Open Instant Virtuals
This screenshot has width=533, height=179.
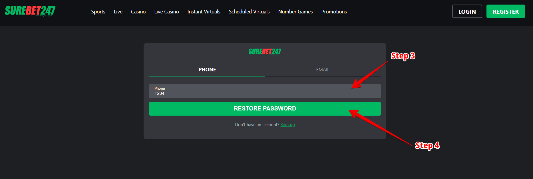tap(204, 12)
